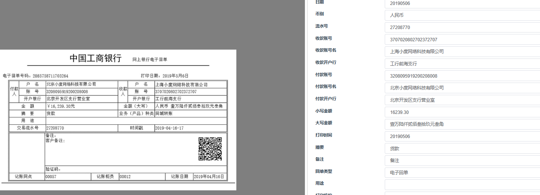Click payer name 北京小度网络科技有限公司 on receipt
540x195 pixels.
(x=71, y=84)
